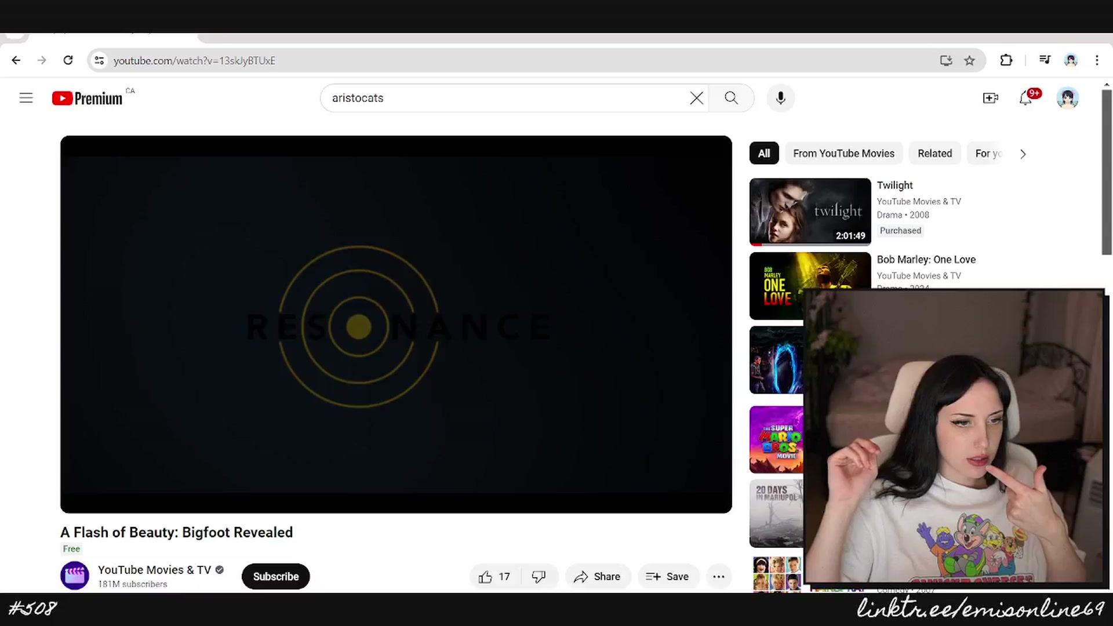1113x626 pixels.
Task: Click the 181M subscribers text
Action: 132,584
